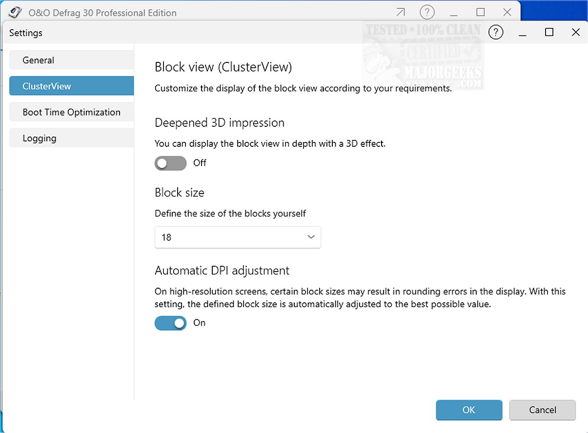Open the General settings tab
Screen dimensions: 588x433
click(x=71, y=60)
